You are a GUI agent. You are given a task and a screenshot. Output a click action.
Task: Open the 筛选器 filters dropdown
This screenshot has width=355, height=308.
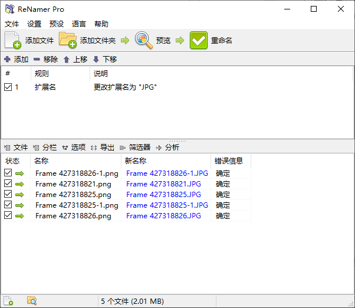(x=136, y=148)
